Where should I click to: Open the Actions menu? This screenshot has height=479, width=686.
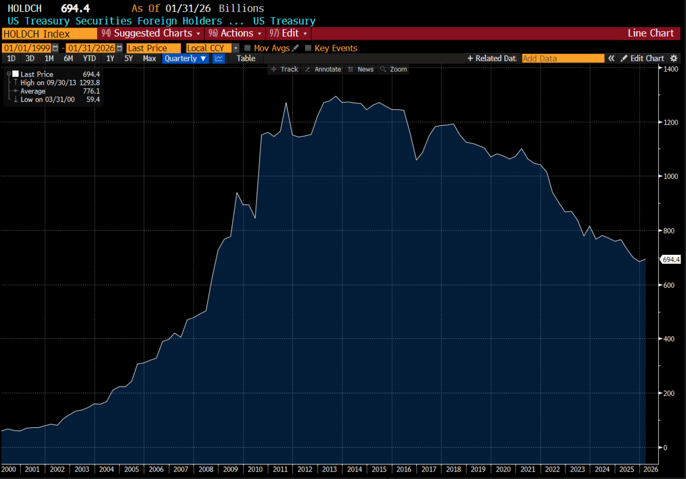235,33
